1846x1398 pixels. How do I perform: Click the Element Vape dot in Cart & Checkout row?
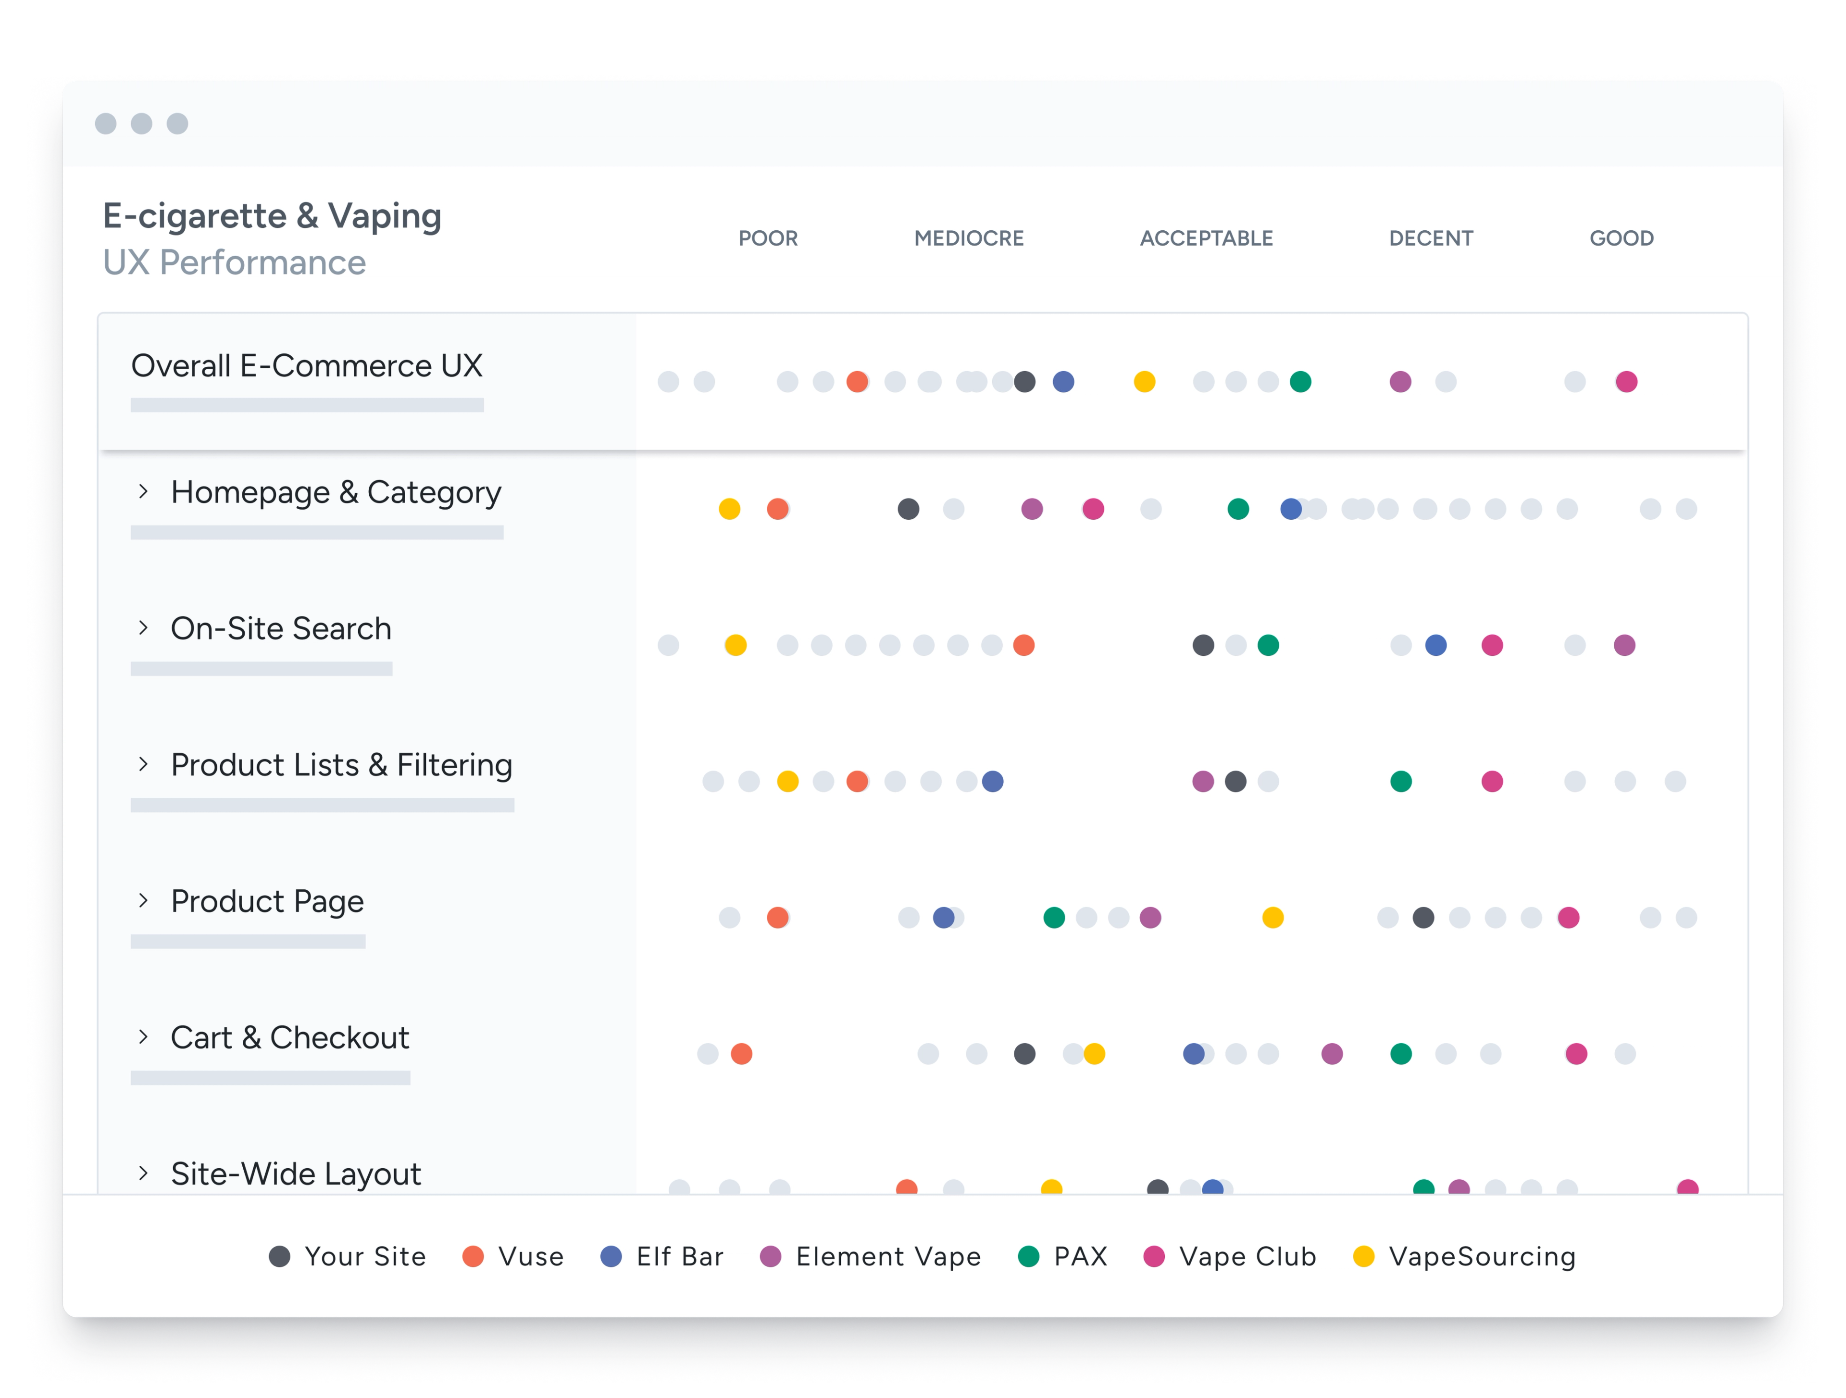click(x=1332, y=1053)
